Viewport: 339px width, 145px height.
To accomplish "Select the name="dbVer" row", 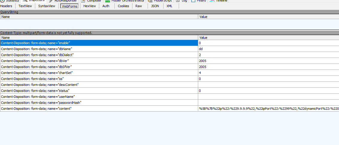I will pos(99,61).
